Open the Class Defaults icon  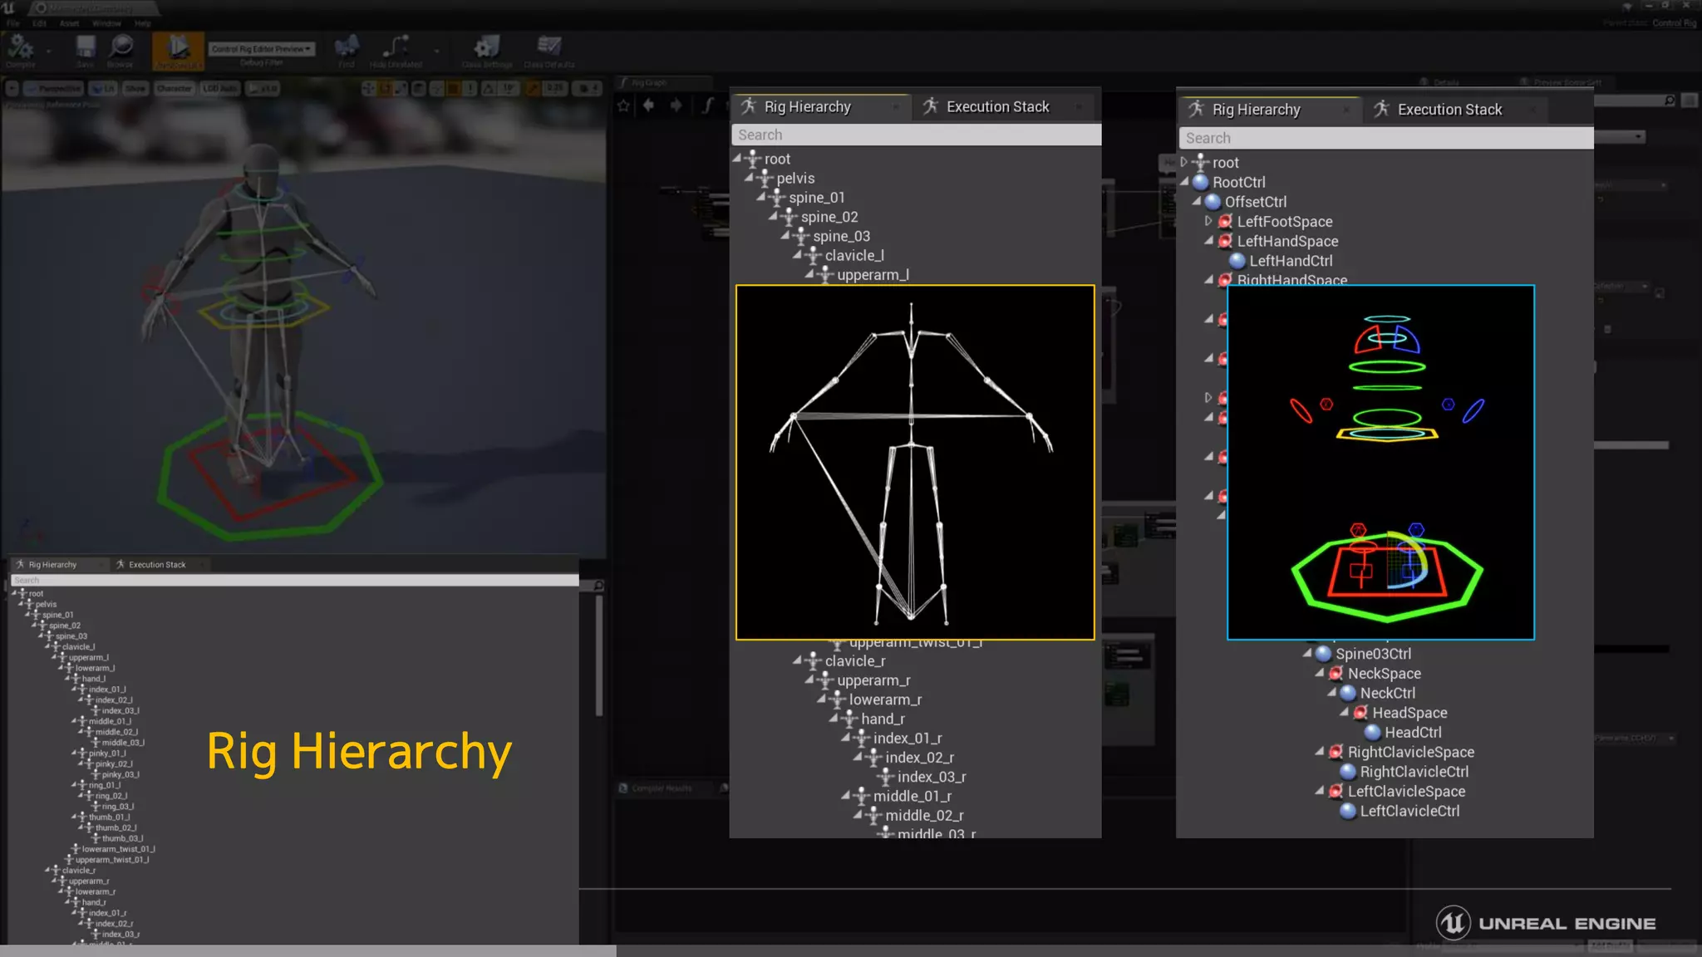[548, 47]
